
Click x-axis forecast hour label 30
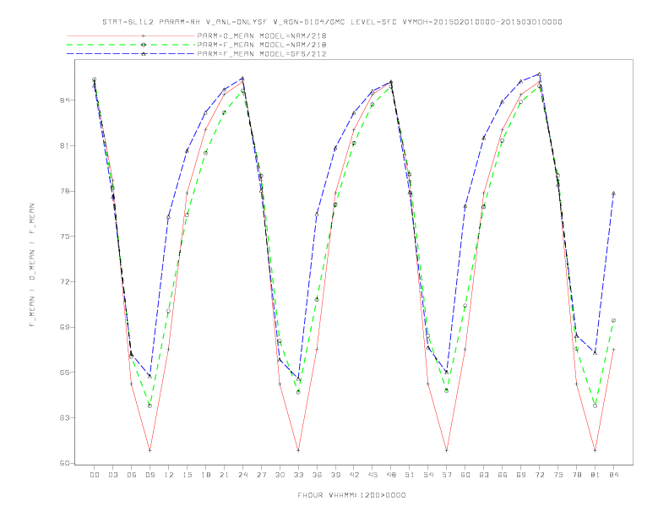point(280,475)
